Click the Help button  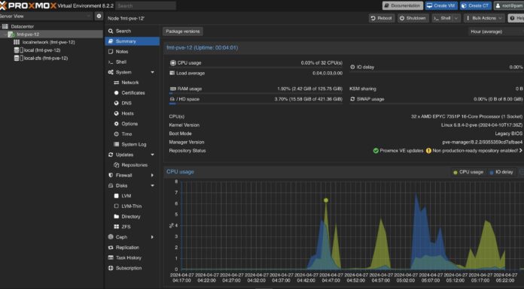click(516, 18)
